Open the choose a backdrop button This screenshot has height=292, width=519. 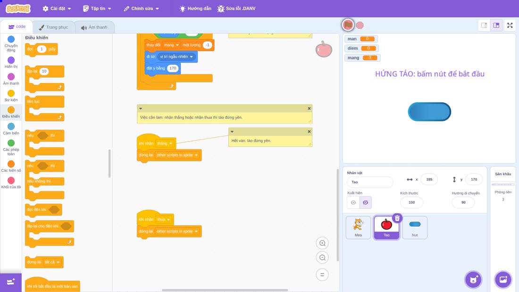tap(503, 279)
